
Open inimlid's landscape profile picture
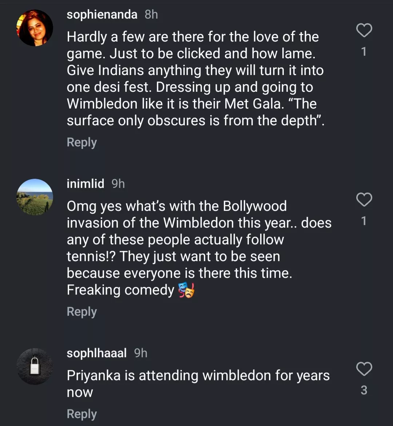coord(35,197)
